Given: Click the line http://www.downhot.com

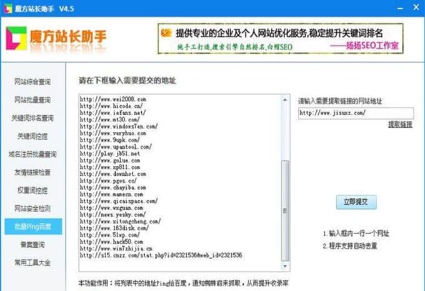Looking at the screenshot, I should click(112, 174).
